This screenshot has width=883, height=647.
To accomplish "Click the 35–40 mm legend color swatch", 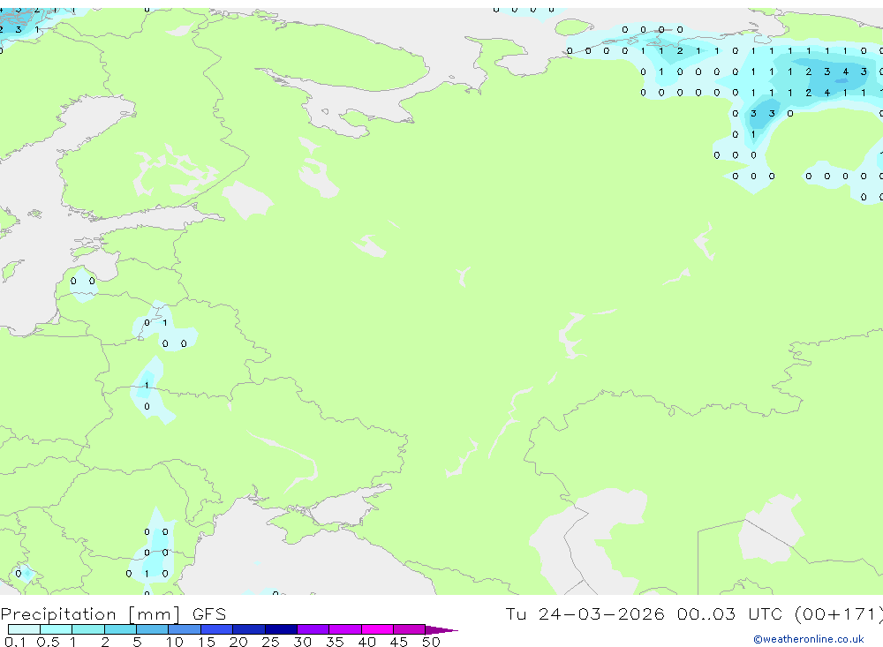I will (345, 629).
